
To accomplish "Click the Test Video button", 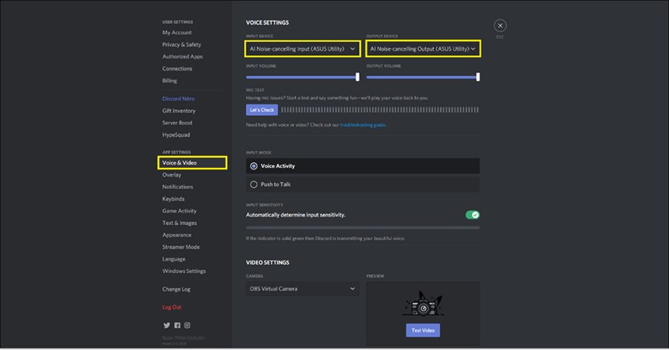I will coord(423,330).
